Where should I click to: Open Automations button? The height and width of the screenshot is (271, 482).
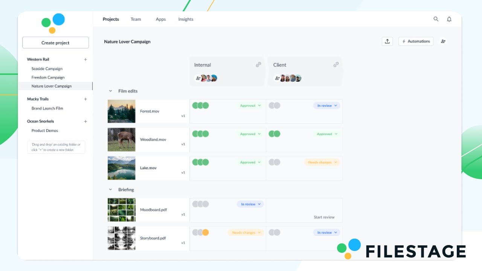(x=416, y=41)
